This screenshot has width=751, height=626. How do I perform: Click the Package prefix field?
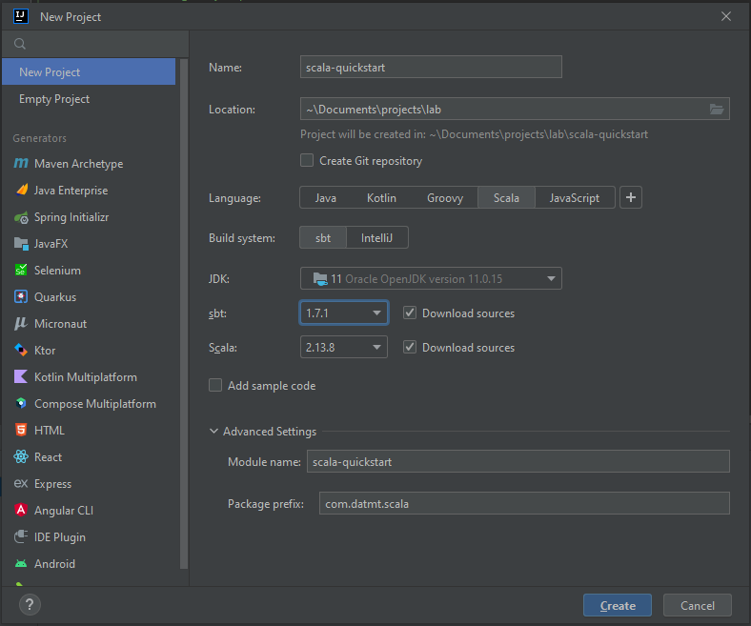coord(524,503)
